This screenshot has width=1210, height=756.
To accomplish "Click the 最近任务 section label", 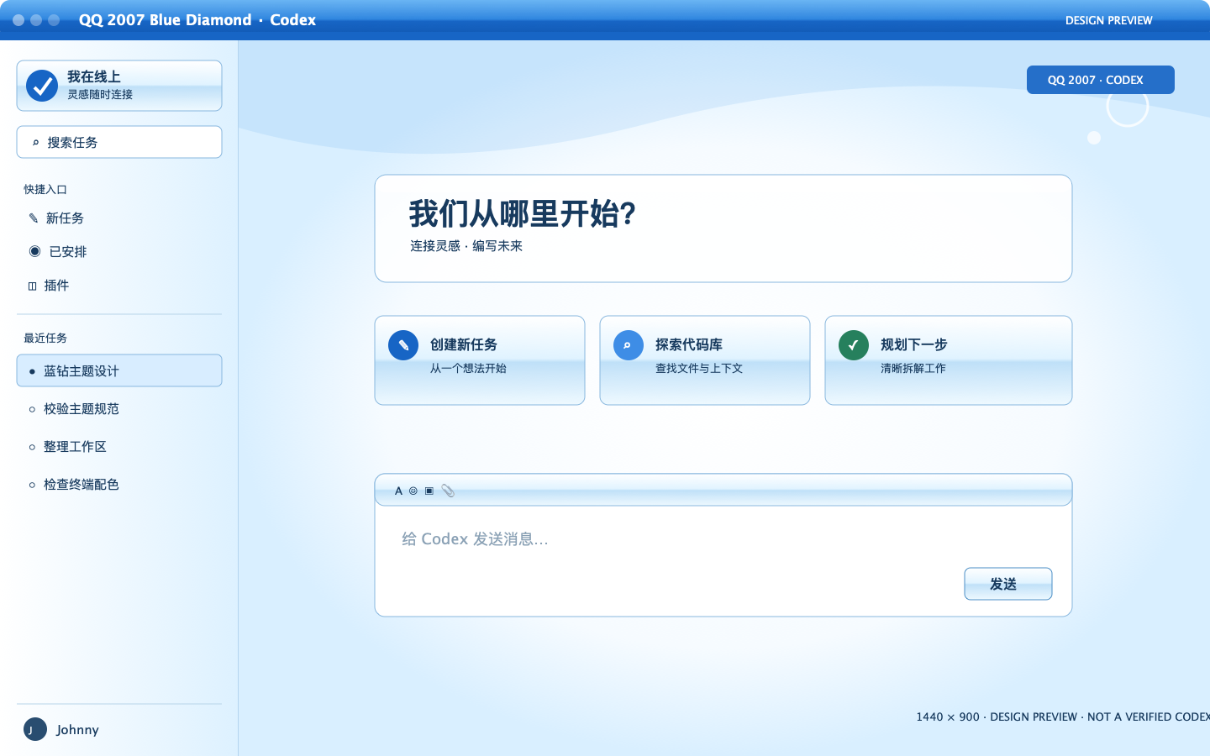I will pos(45,339).
